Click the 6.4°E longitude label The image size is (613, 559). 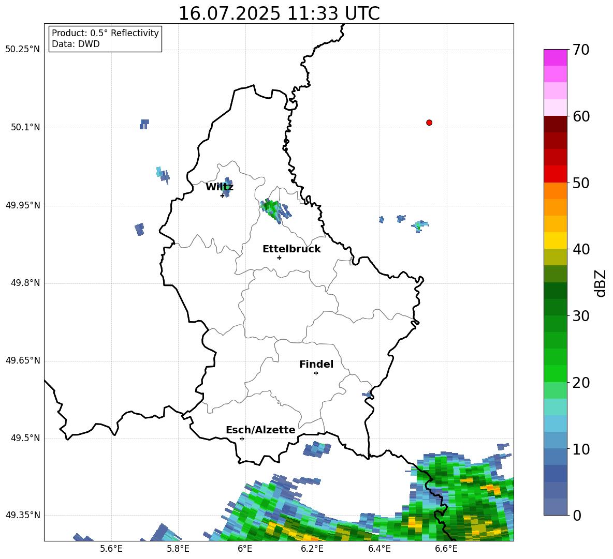coord(379,549)
